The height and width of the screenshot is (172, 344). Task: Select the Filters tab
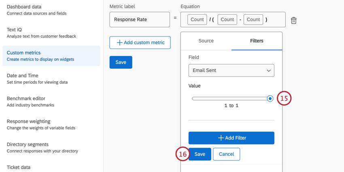[x=257, y=41]
